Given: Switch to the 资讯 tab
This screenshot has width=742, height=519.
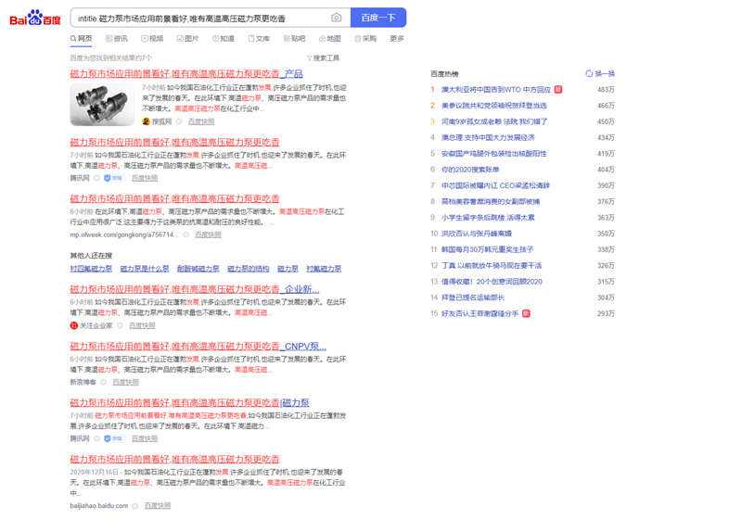Looking at the screenshot, I should tap(117, 39).
